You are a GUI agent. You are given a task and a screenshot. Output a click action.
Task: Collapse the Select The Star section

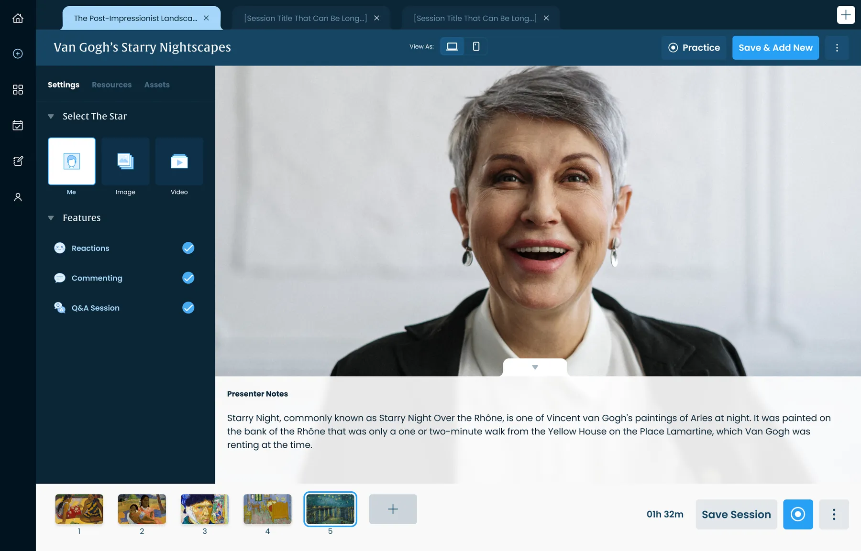tap(51, 116)
